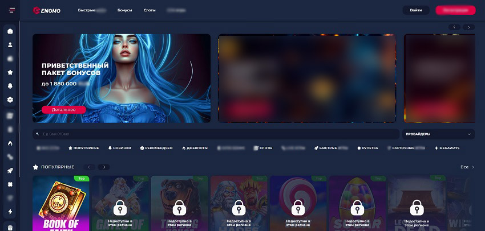Image resolution: width=485 pixels, height=231 pixels.
Task: Select the Джекпоты category tab
Action: (195, 148)
